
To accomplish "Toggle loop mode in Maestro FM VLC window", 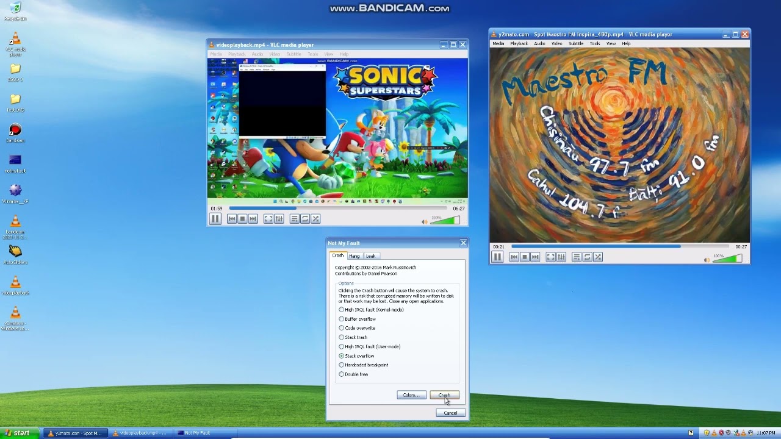I will click(587, 257).
